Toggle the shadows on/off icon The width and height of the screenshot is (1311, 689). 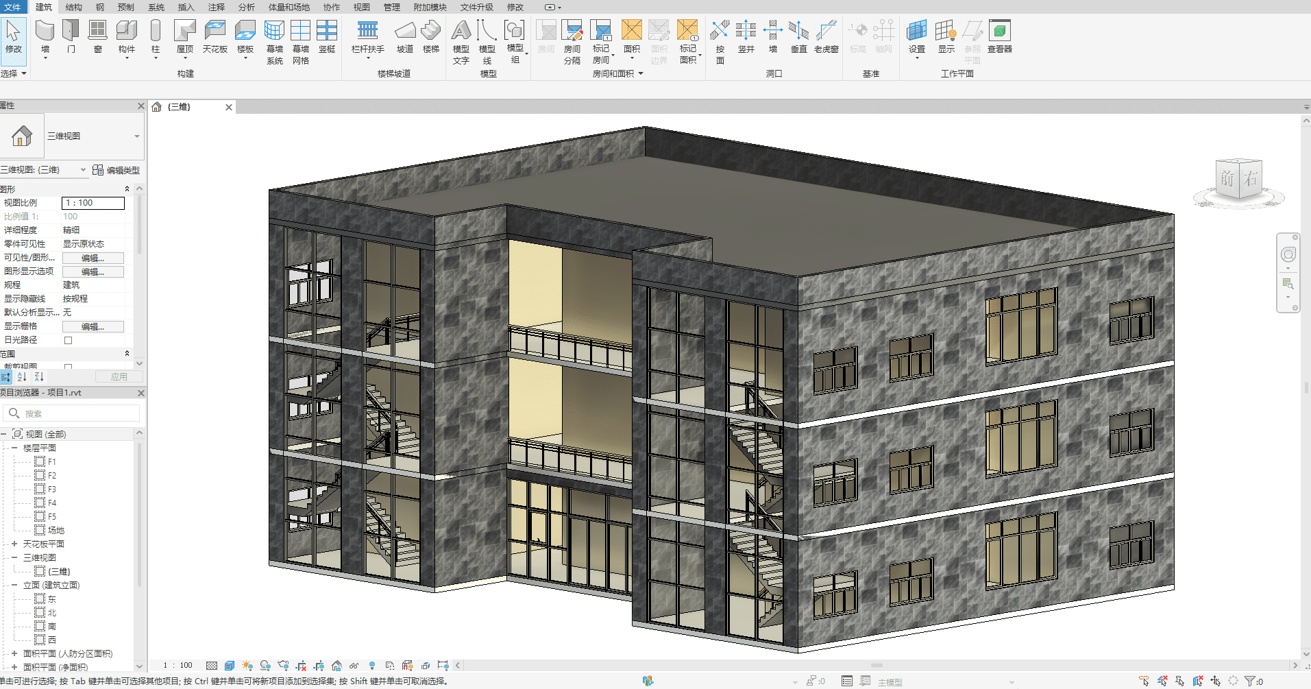click(265, 666)
